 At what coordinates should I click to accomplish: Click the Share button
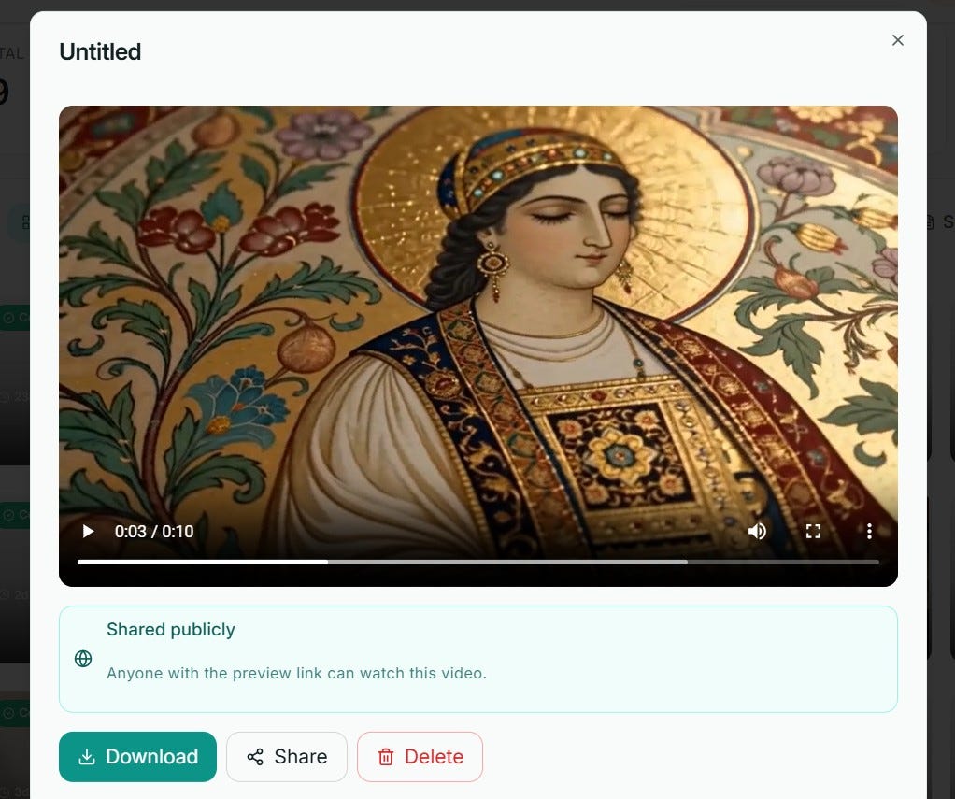tap(287, 756)
